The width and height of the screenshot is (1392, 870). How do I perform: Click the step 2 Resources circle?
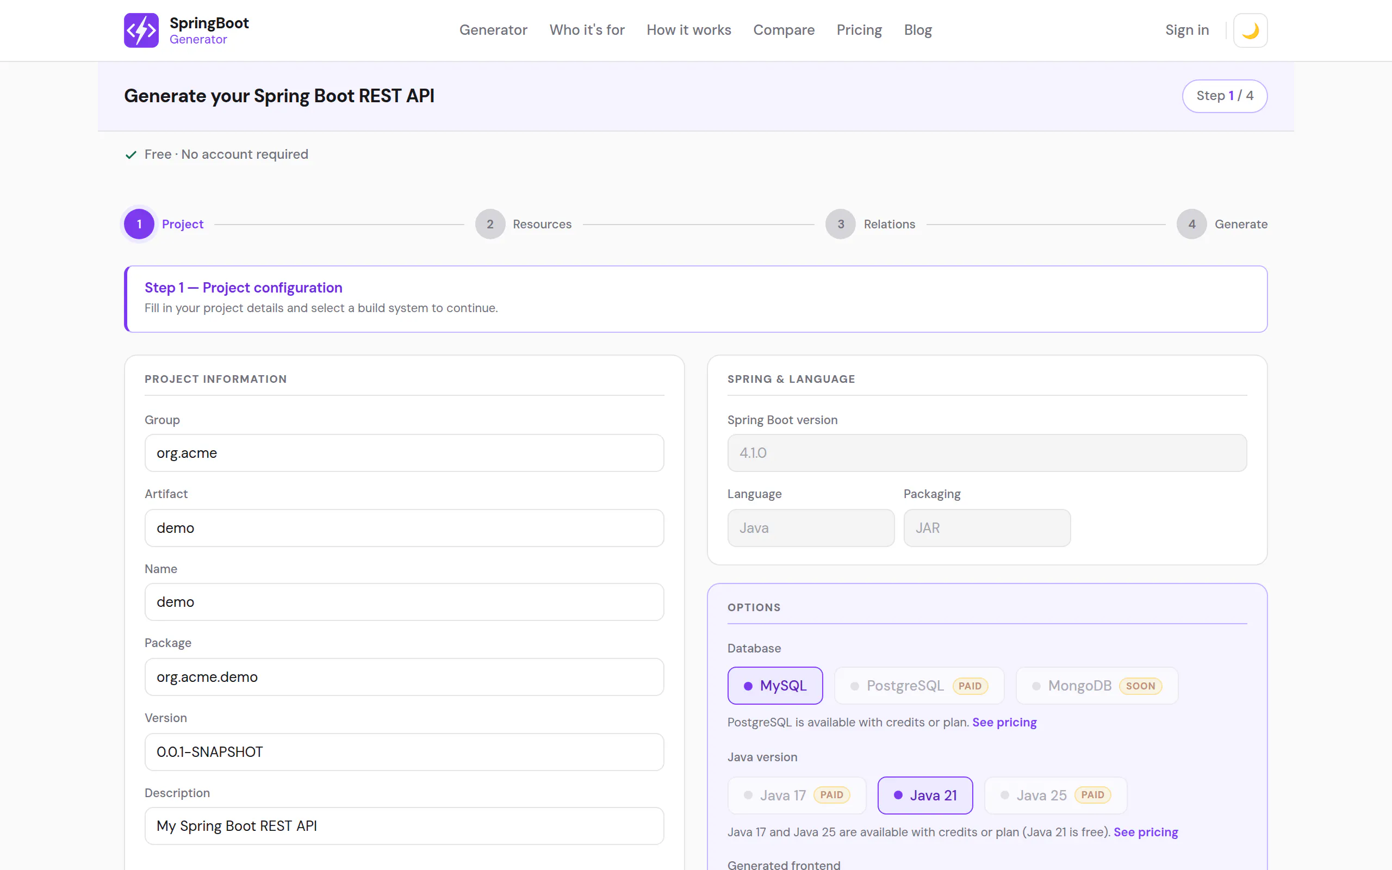pos(490,224)
